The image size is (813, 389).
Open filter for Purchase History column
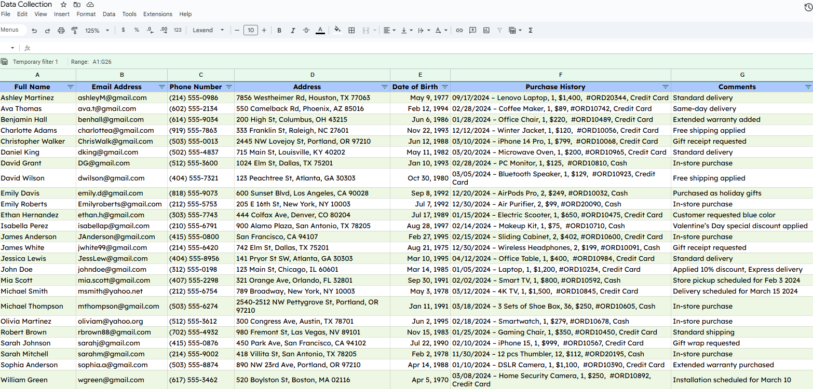[x=666, y=87]
